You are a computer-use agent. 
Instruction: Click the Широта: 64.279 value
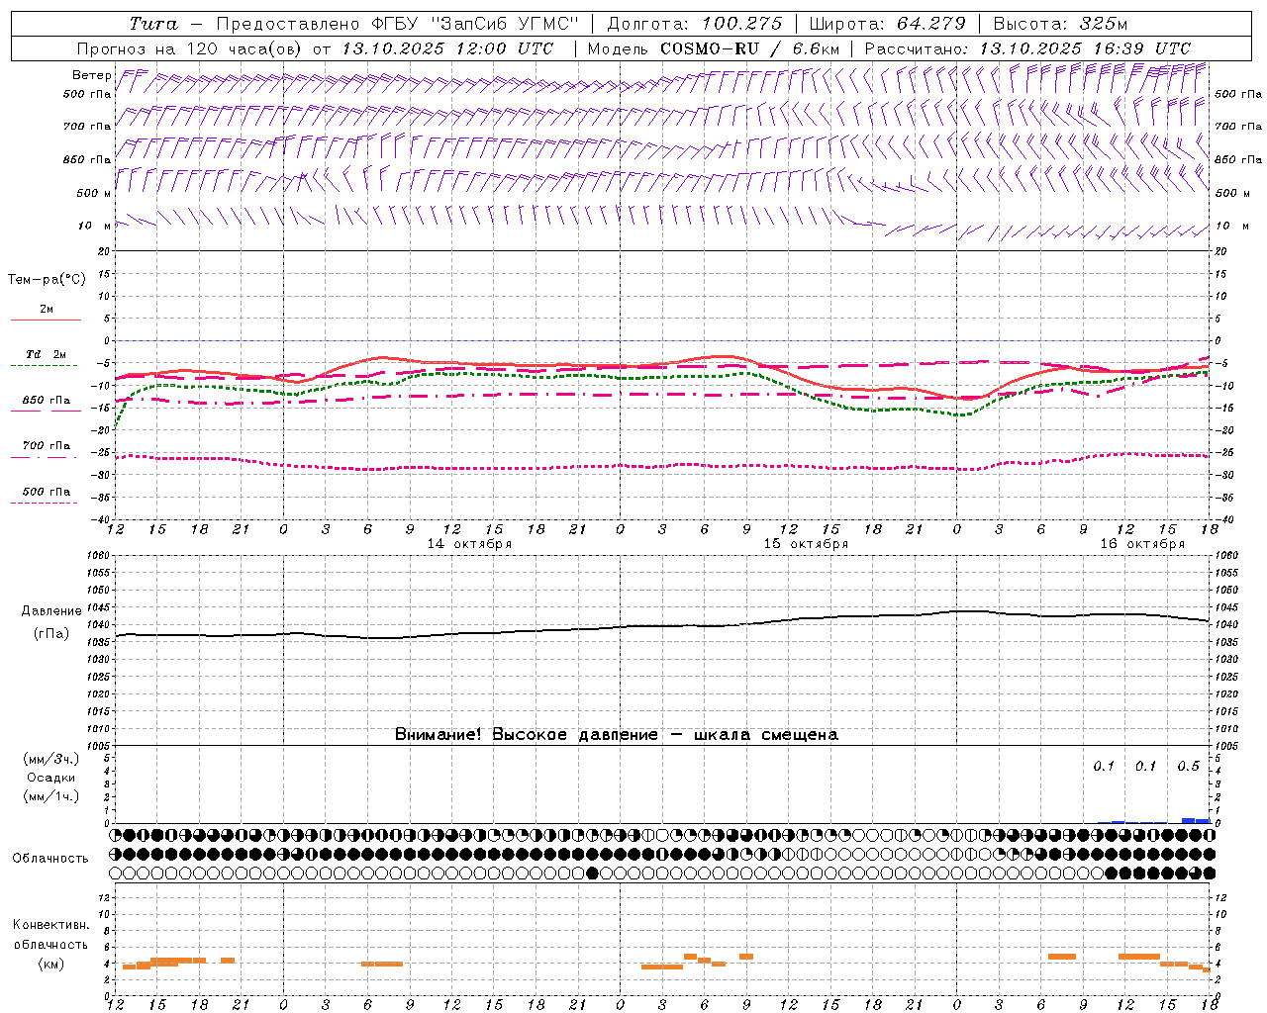888,24
